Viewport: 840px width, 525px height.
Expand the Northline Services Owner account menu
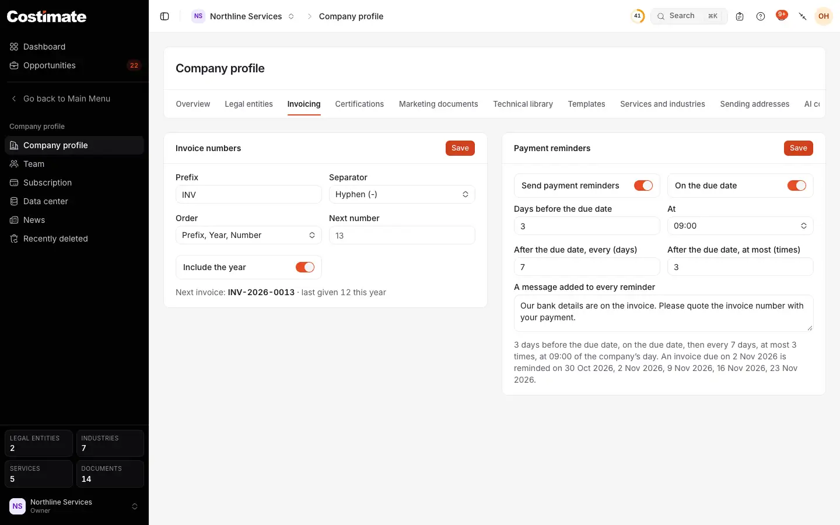[74, 506]
